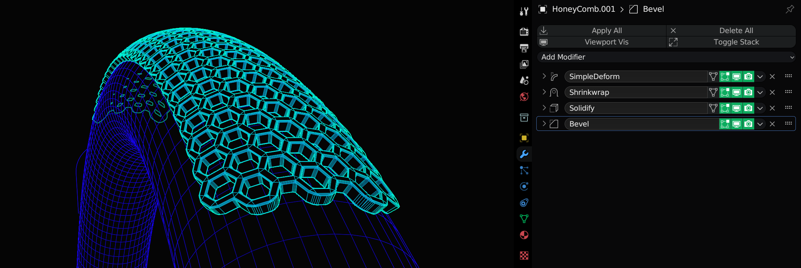
Task: Open Shrinkwrap extra options dropdown arrow
Action: 760,92
